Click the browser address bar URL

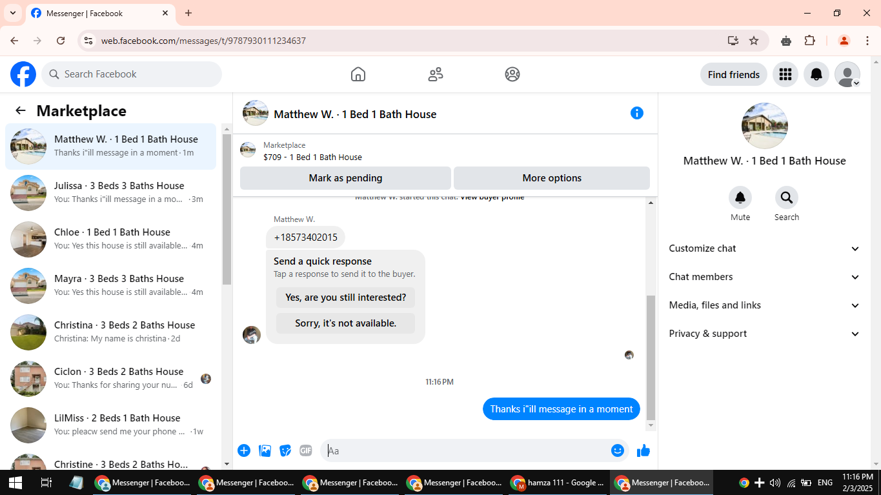coord(203,41)
